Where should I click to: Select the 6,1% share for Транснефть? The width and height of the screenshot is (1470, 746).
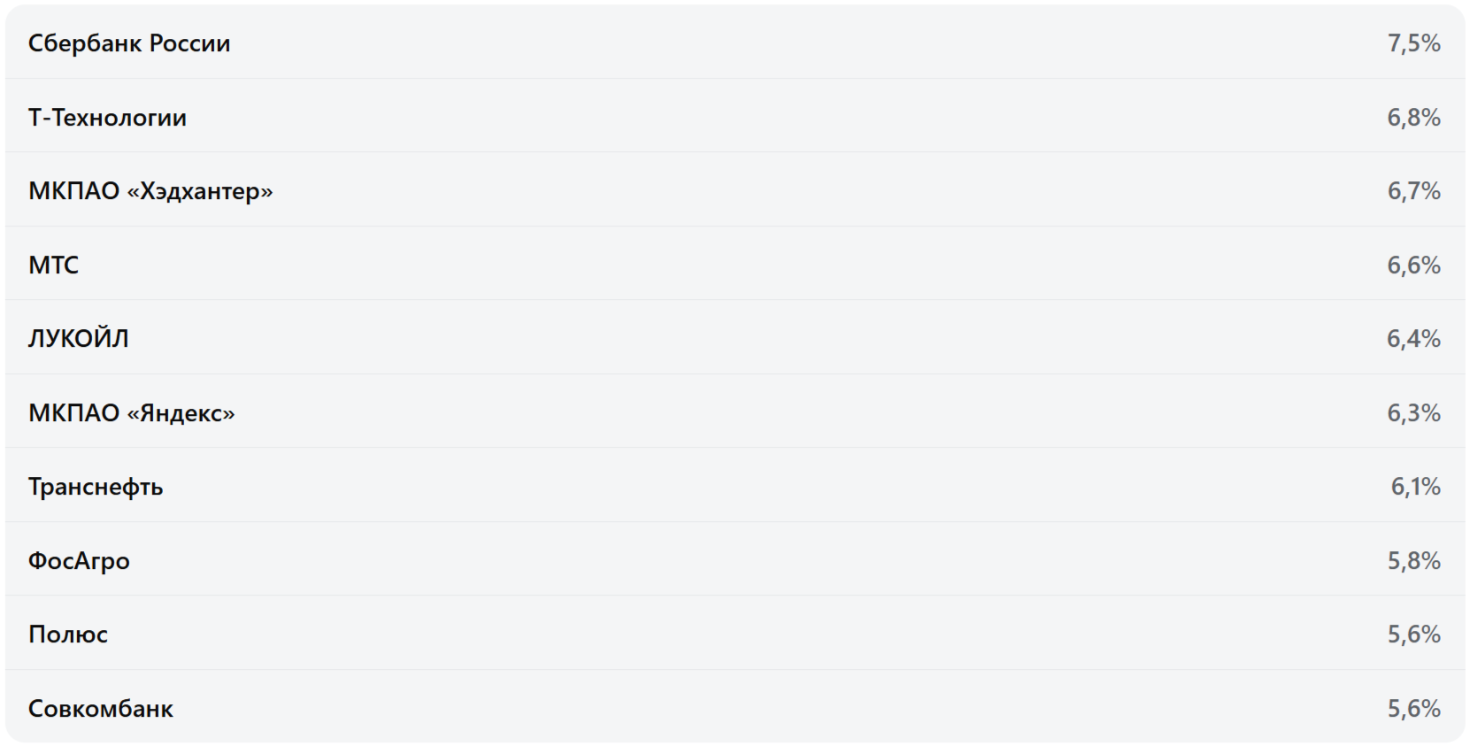tap(1415, 487)
